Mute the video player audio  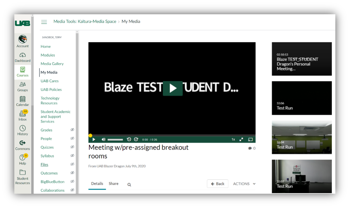click(103, 139)
